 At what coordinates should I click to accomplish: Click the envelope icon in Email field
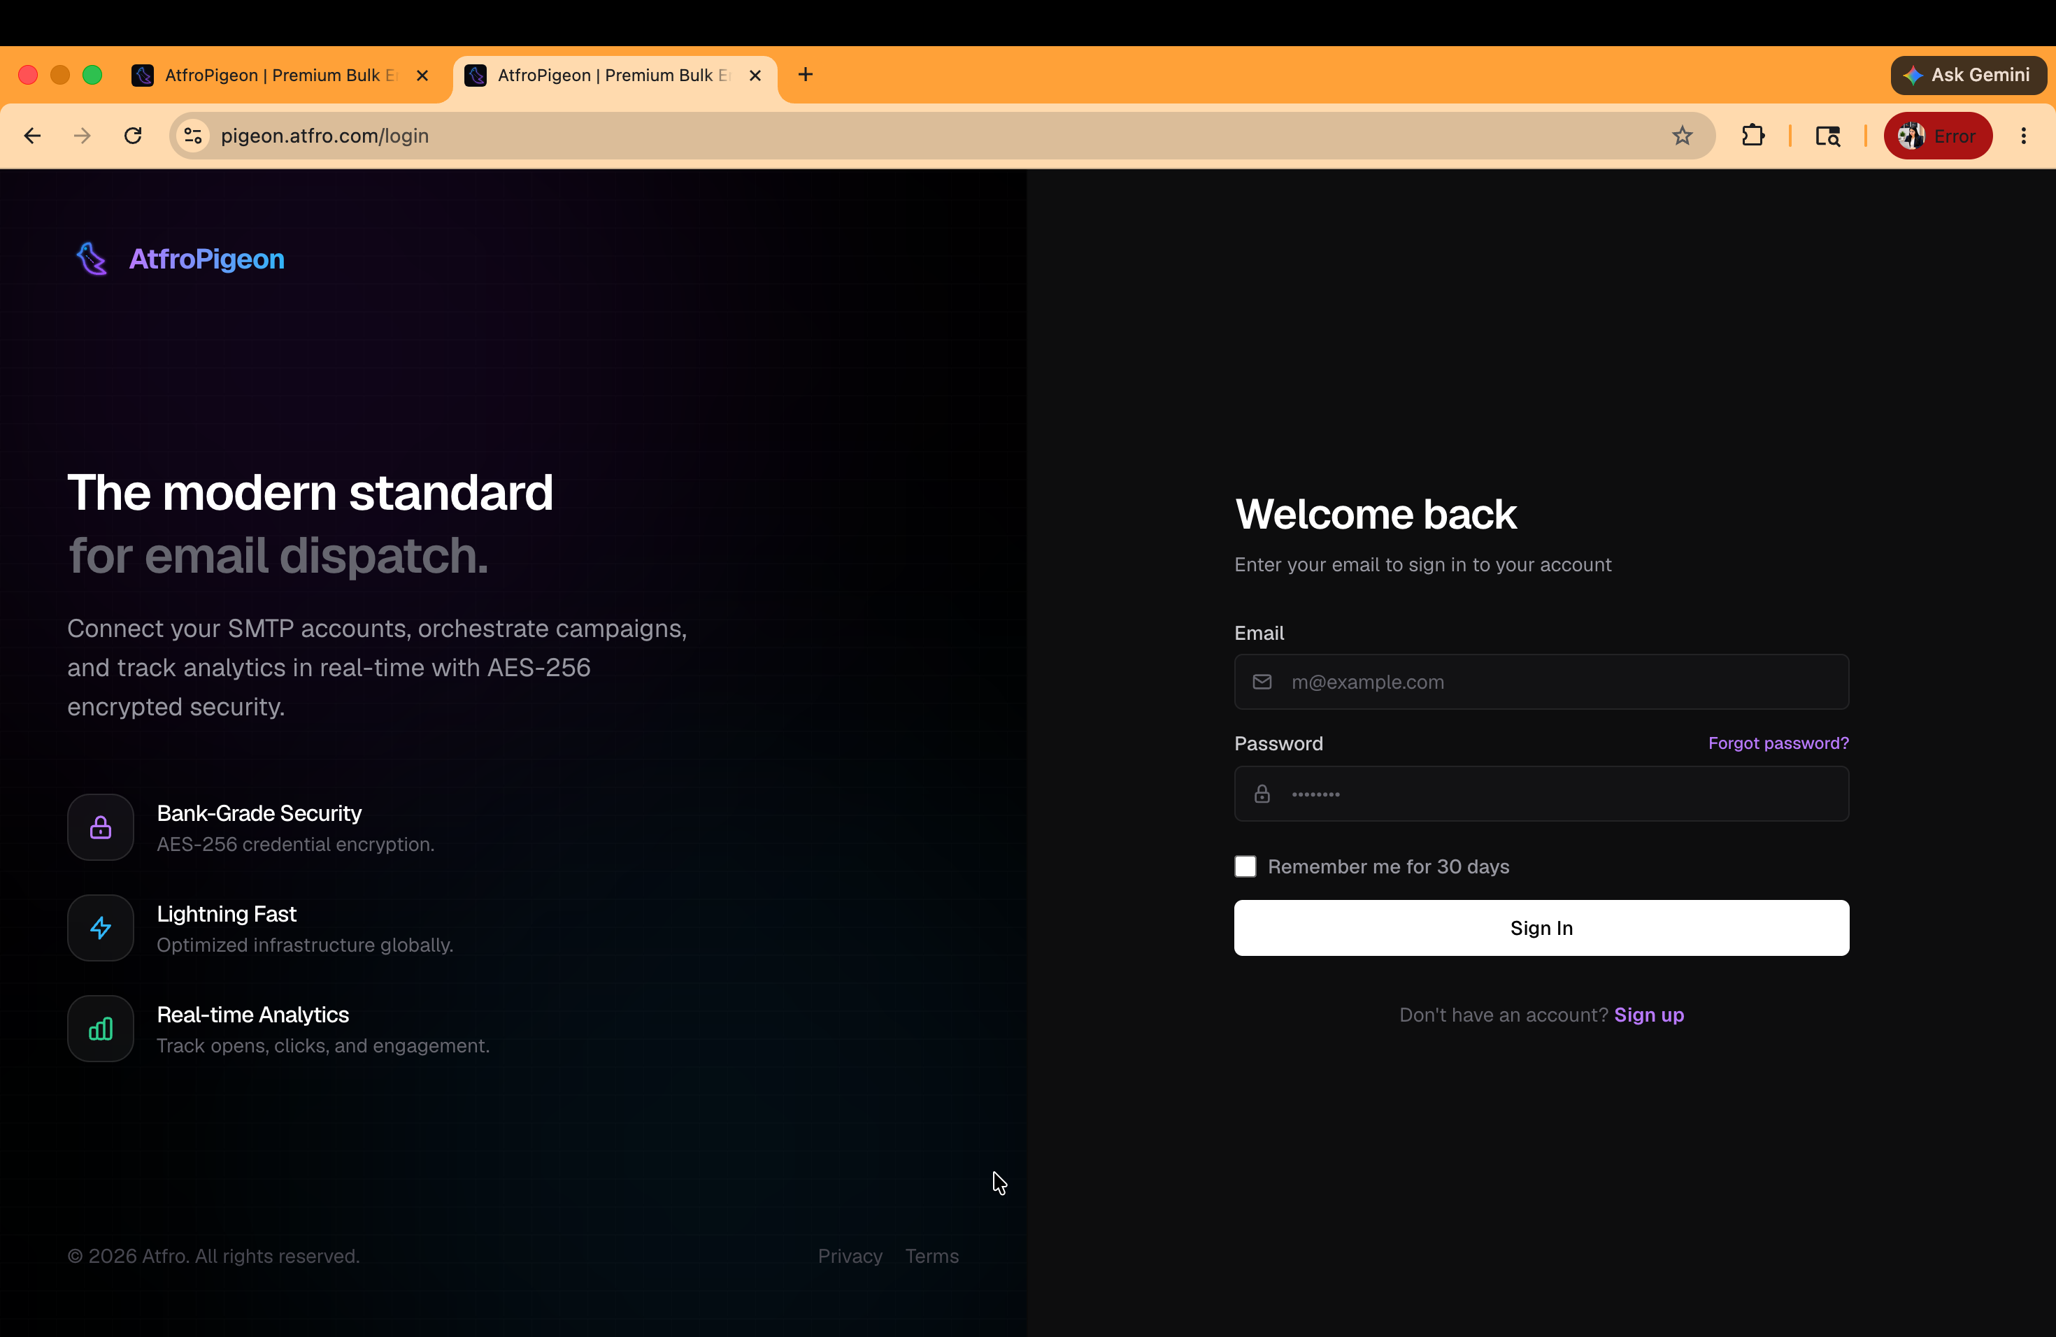pos(1262,682)
